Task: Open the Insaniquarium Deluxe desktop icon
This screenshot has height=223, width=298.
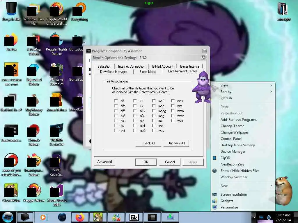Action: point(34,165)
